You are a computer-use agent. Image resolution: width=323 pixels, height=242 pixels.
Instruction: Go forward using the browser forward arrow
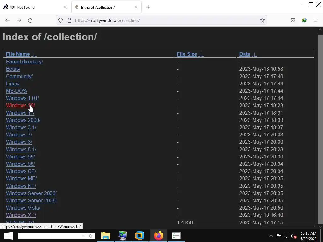pos(19,20)
